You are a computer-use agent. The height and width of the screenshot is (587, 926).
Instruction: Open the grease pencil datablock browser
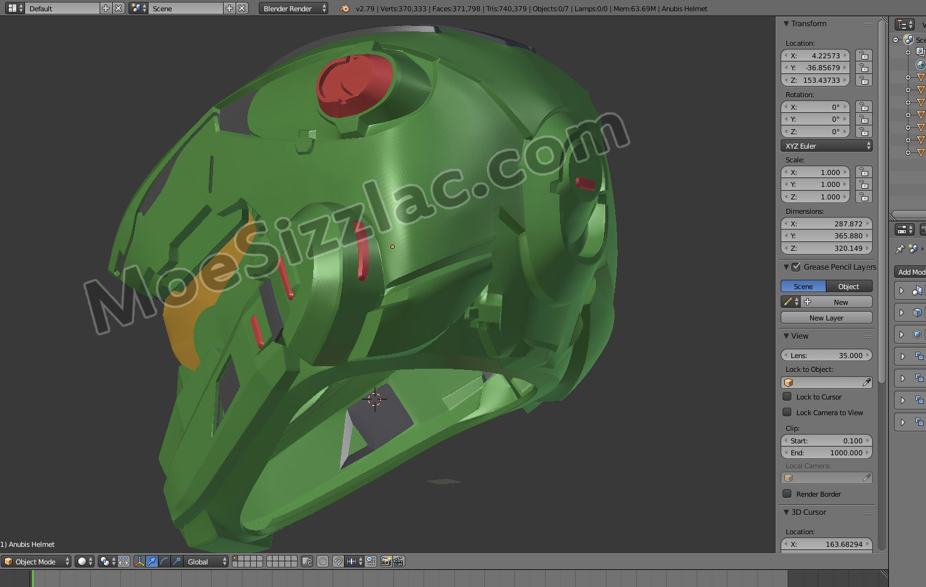tap(791, 302)
